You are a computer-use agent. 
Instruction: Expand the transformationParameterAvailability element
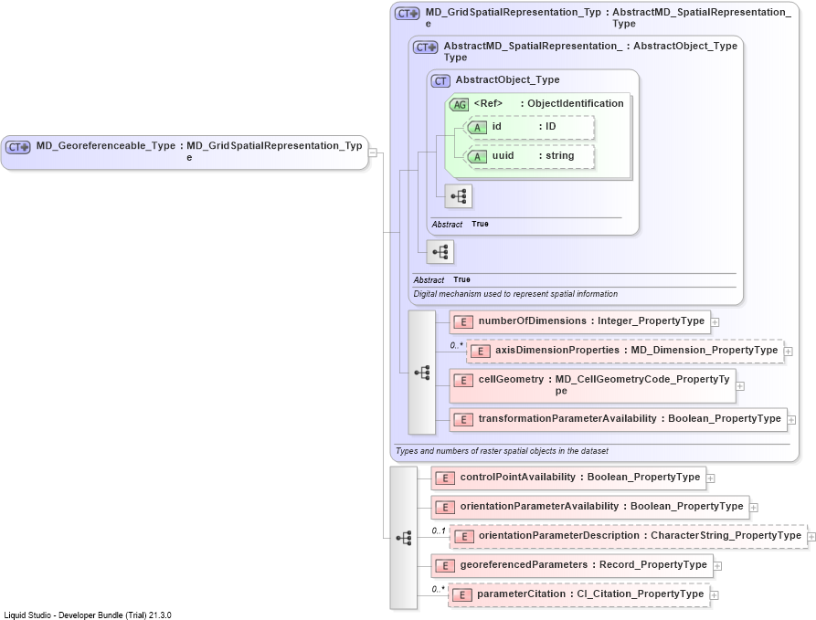[x=791, y=420]
